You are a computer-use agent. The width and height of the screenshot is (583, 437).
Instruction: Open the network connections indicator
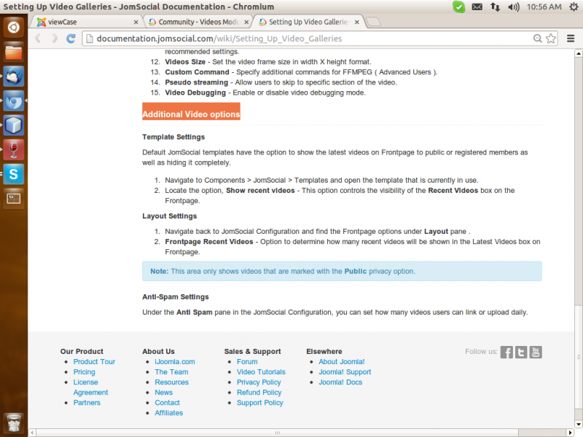(495, 7)
